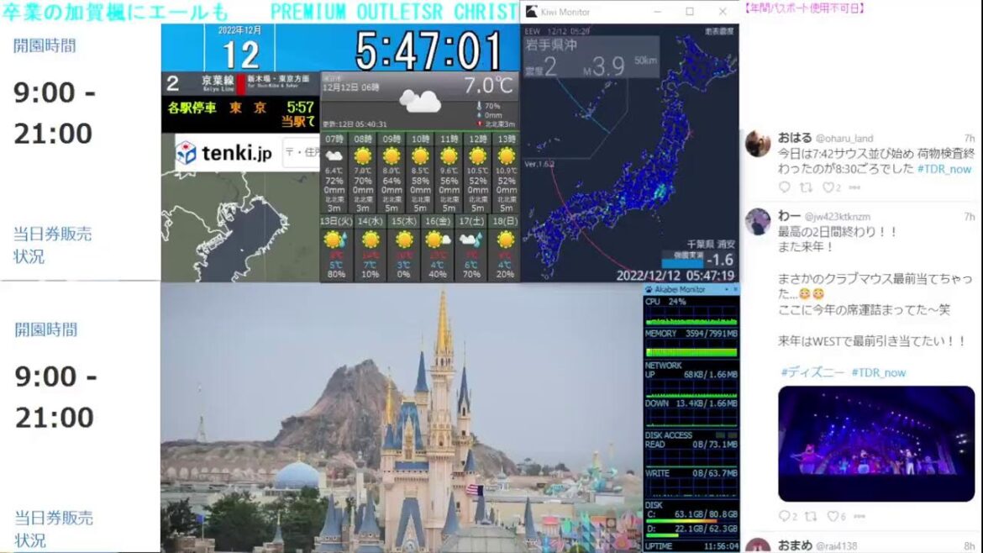Viewport: 983px width, 553px height.
Task: Open more options on the stage photo tweet
Action: 859,515
